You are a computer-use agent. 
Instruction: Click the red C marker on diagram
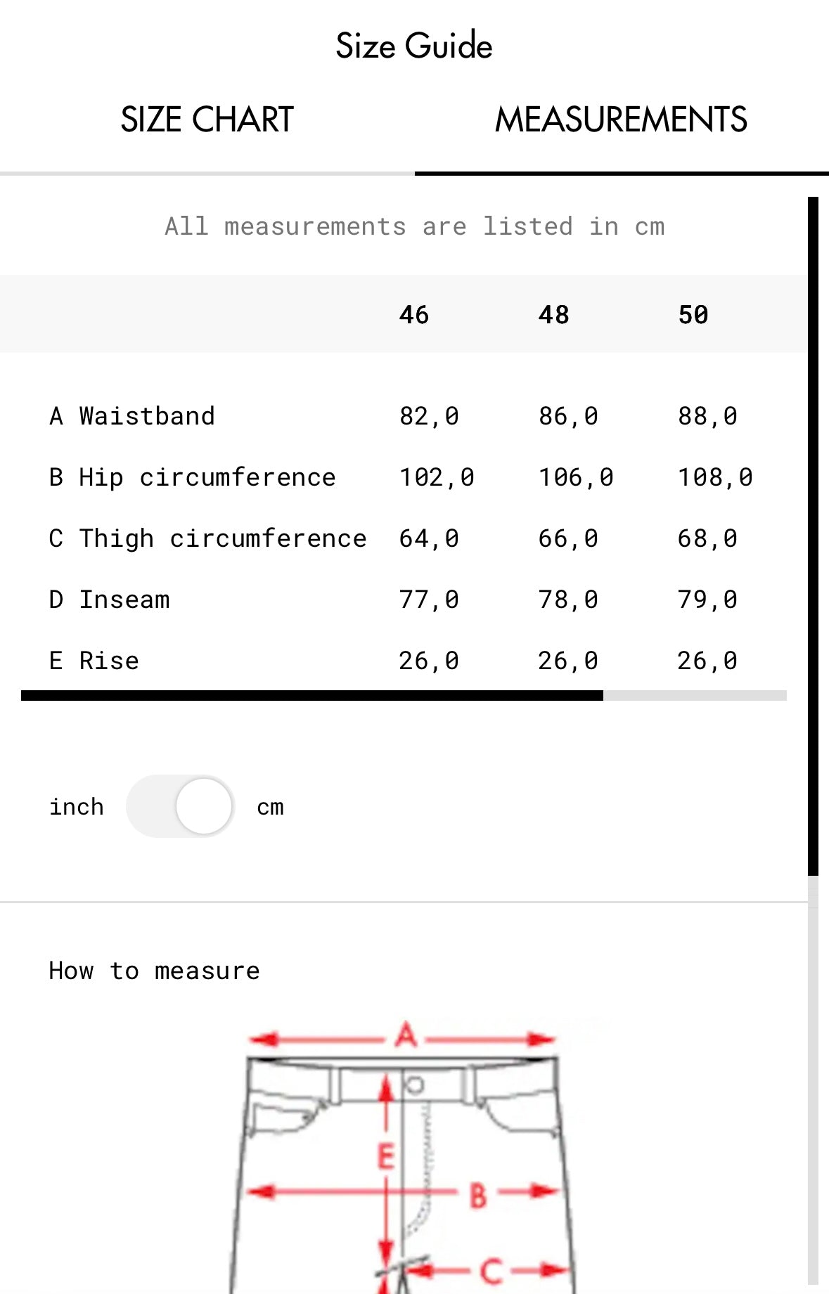pos(491,1271)
